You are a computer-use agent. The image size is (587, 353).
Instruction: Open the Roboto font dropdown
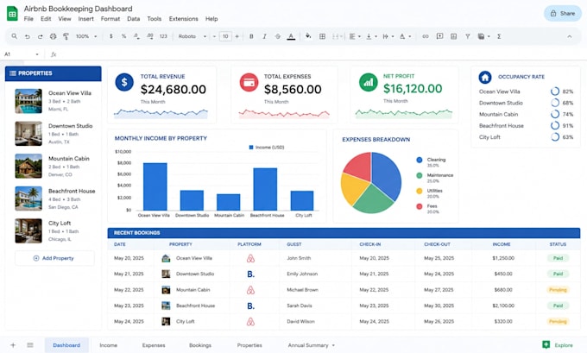point(192,36)
